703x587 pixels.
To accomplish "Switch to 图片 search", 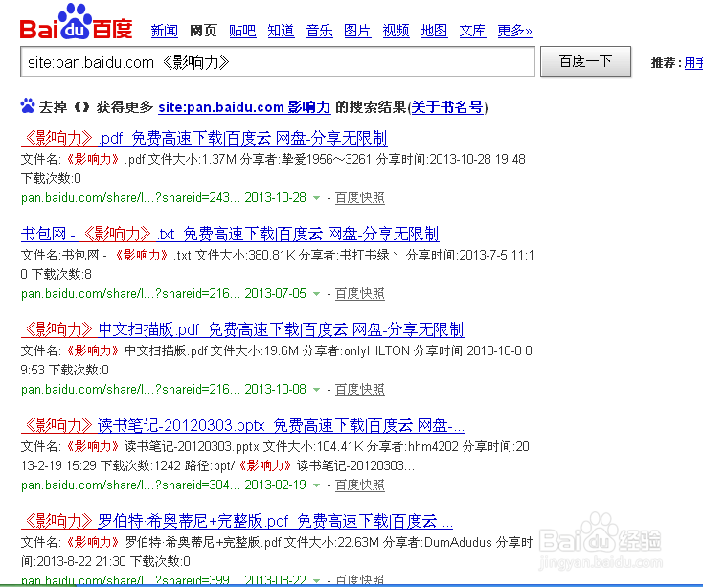I will tap(357, 31).
